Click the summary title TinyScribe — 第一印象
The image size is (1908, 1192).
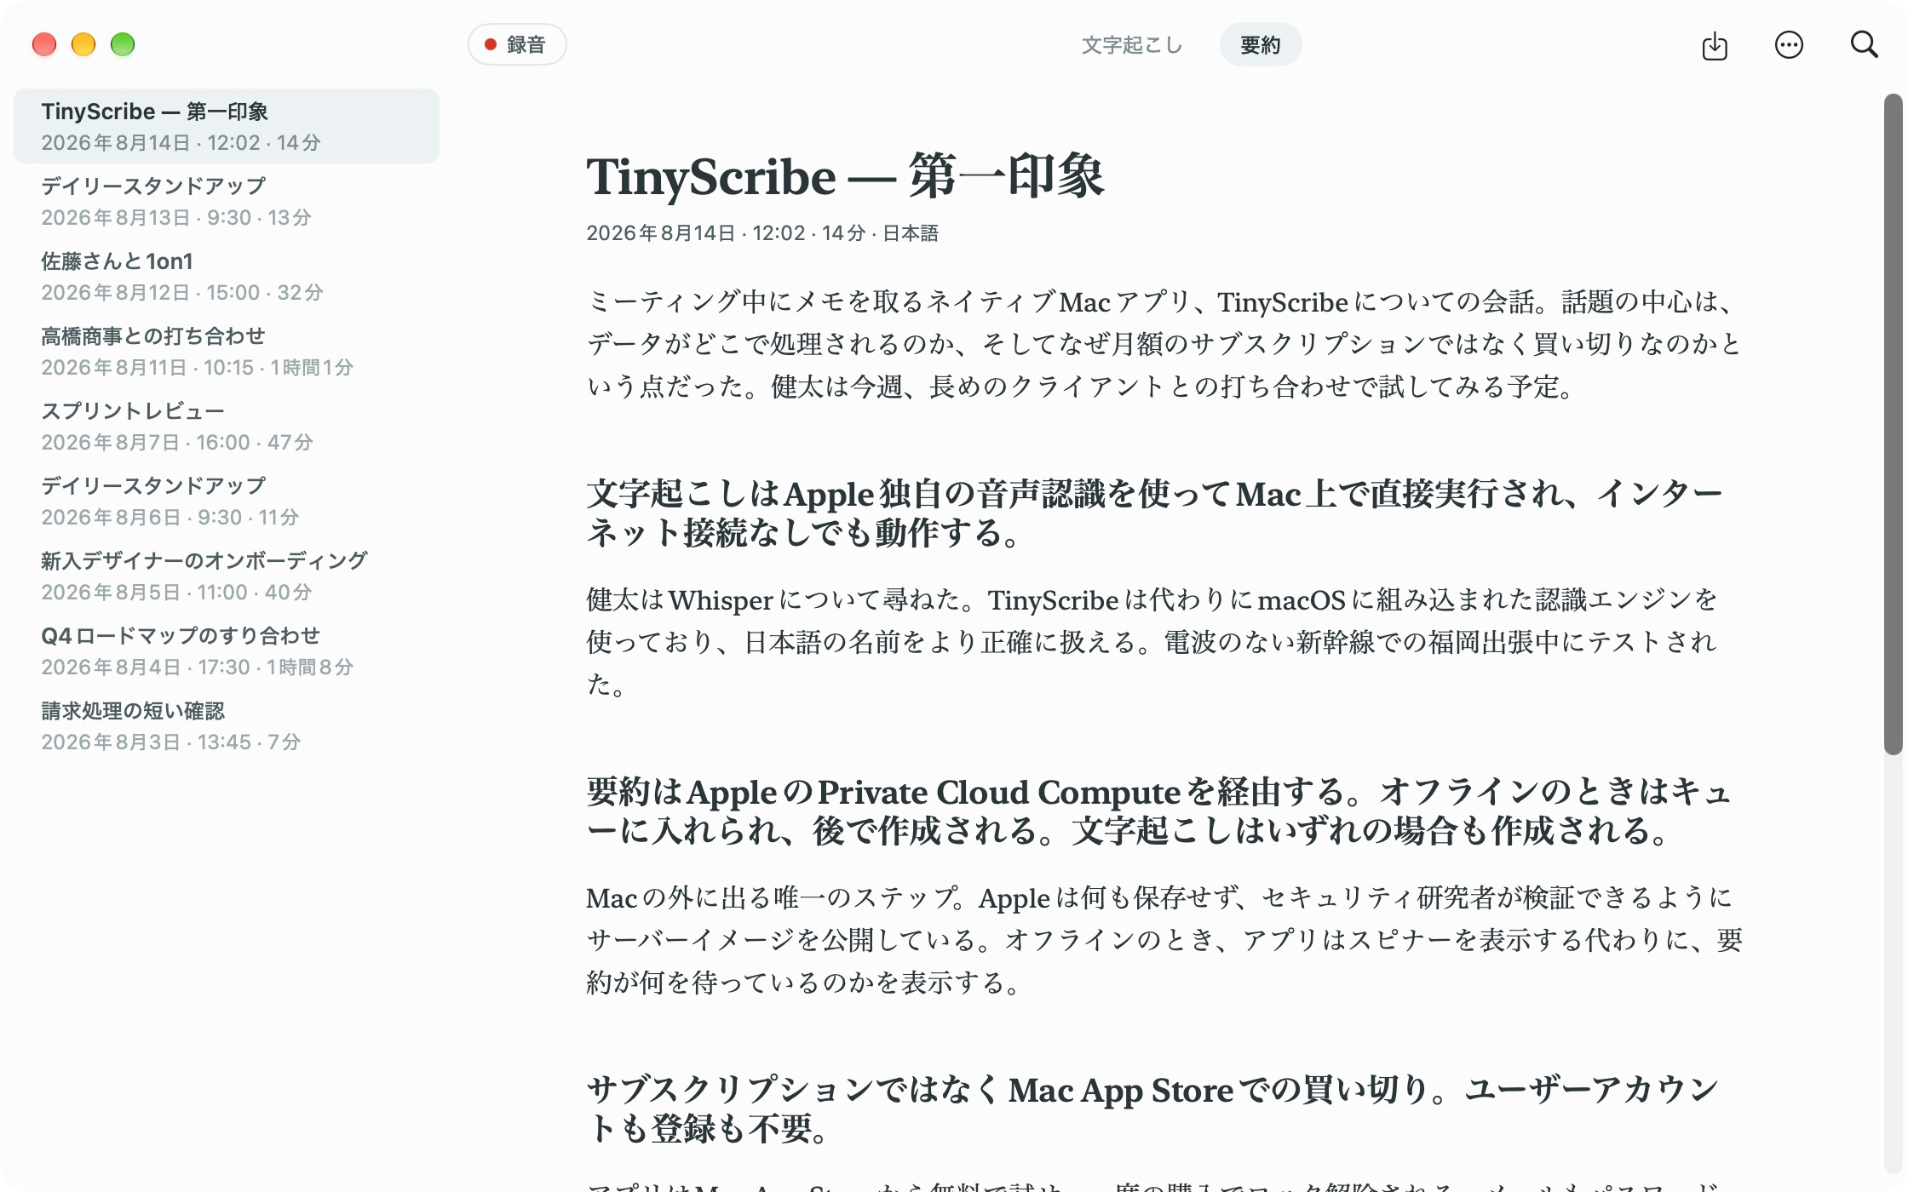coord(845,177)
